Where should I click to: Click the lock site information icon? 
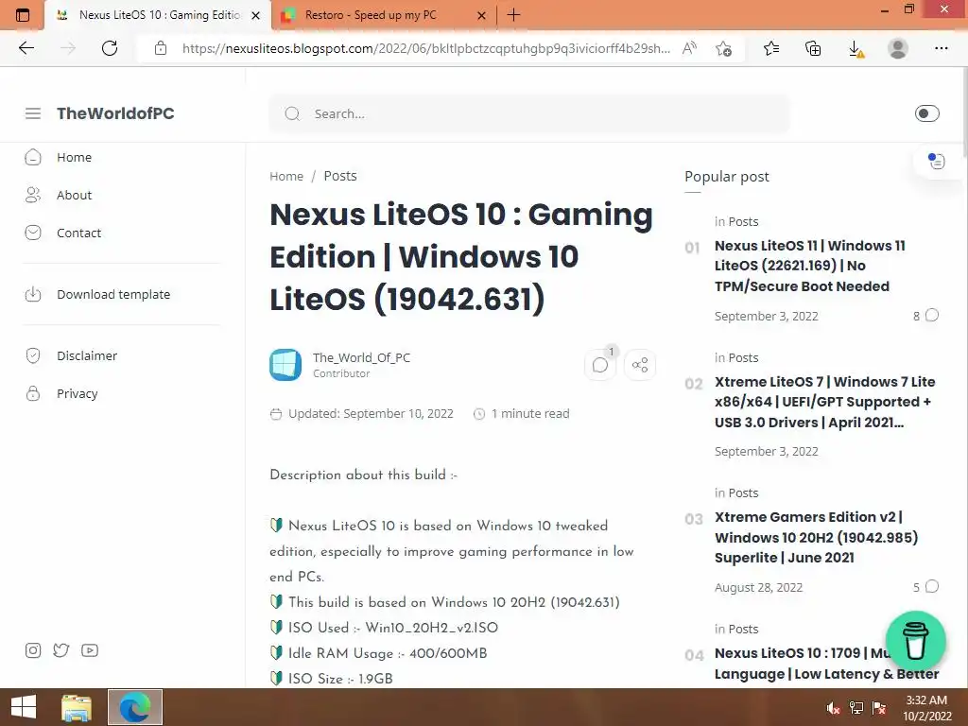(x=161, y=48)
